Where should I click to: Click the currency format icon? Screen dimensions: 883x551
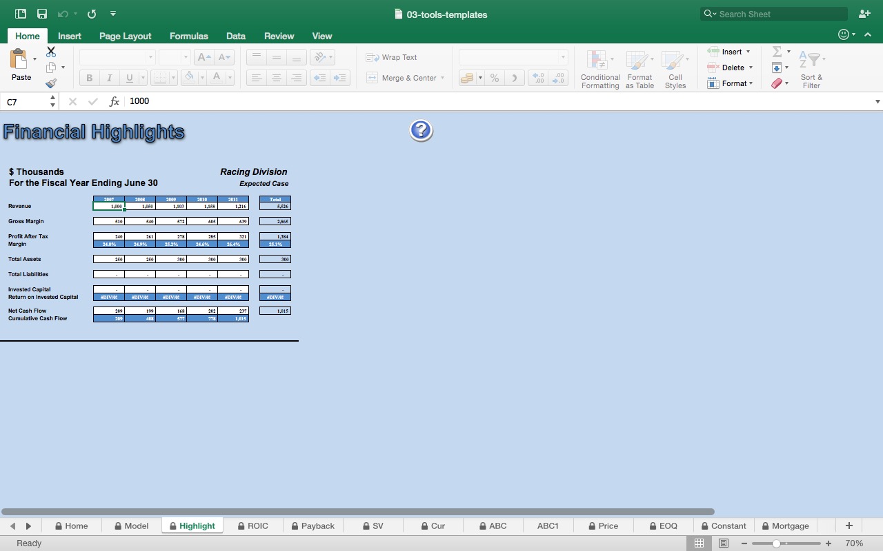[466, 78]
